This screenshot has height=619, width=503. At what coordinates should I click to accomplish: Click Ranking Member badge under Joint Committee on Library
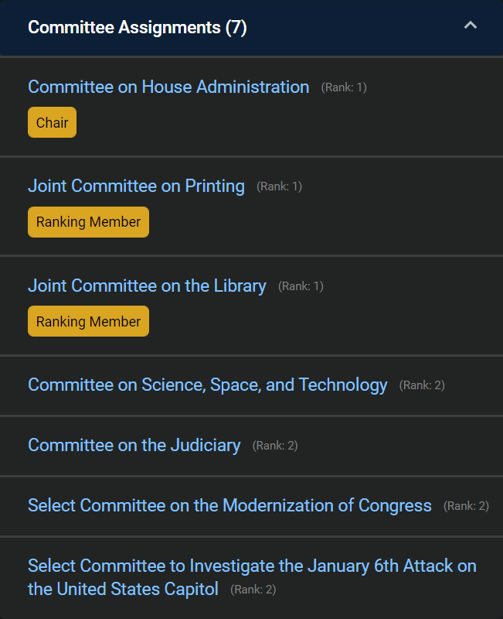pyautogui.click(x=88, y=322)
